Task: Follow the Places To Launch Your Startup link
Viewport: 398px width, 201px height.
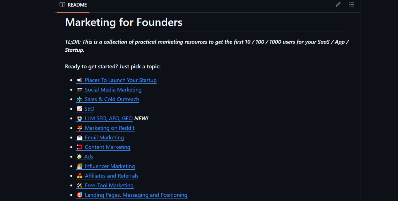Action: click(x=120, y=80)
